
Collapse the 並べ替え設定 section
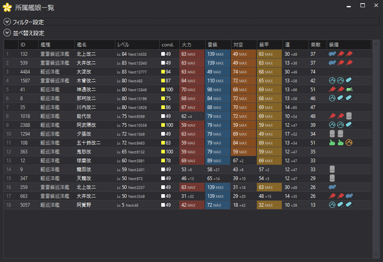point(6,33)
